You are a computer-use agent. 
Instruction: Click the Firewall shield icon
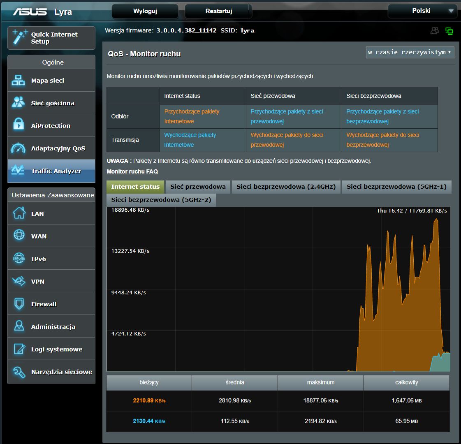[19, 303]
